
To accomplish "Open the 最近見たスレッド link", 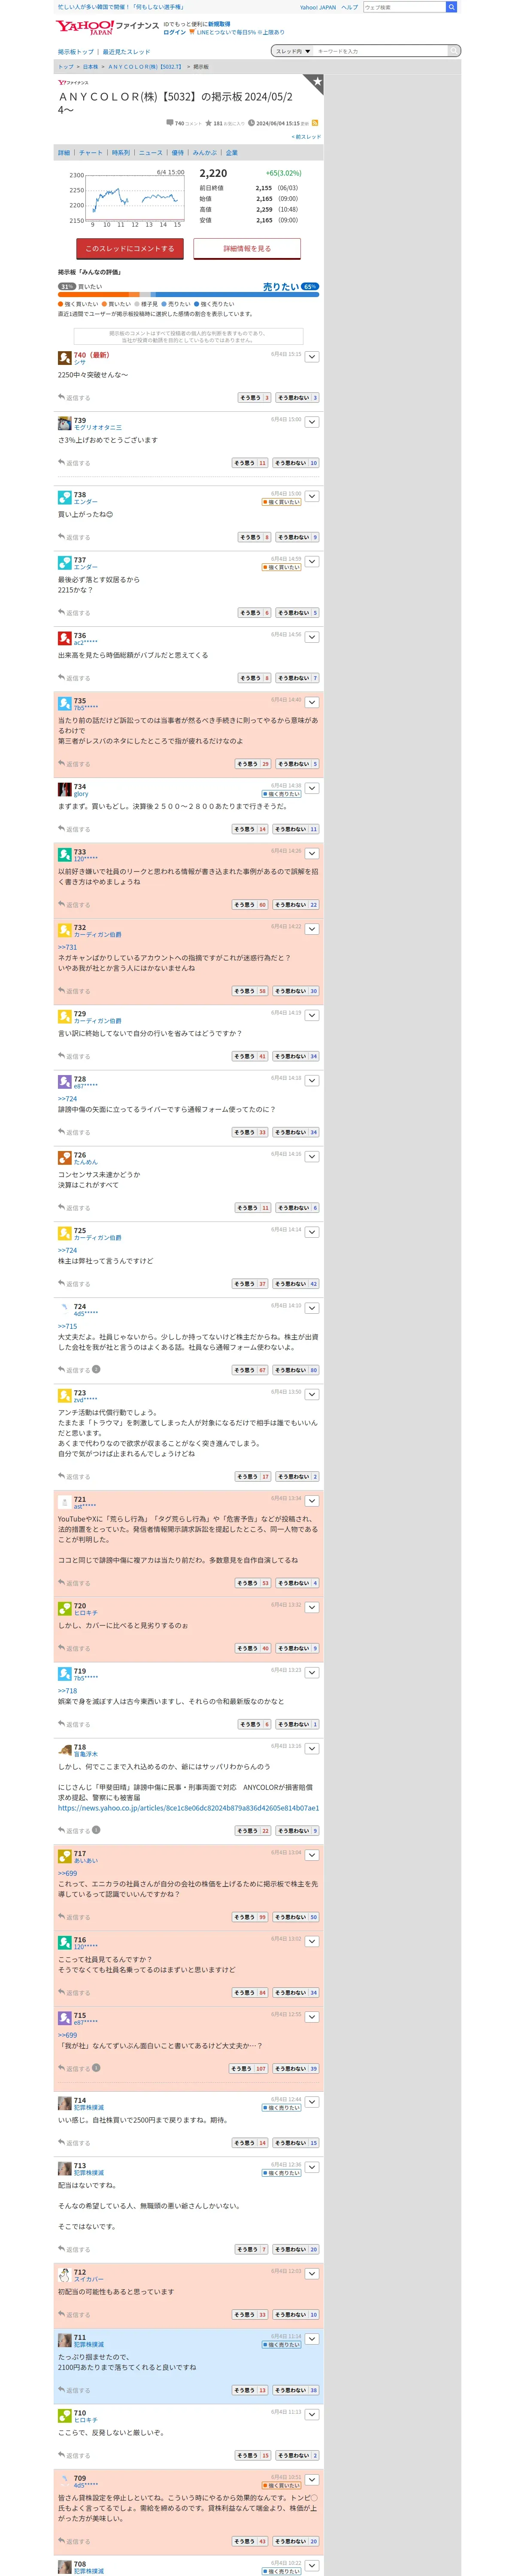I will [x=127, y=52].
